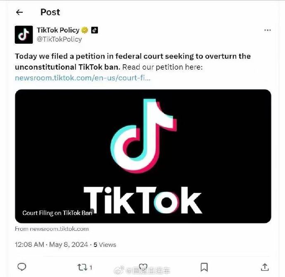Viewport: 285px width, 277px height.
Task: Reply to the post via speech bubble icon
Action: point(22,267)
